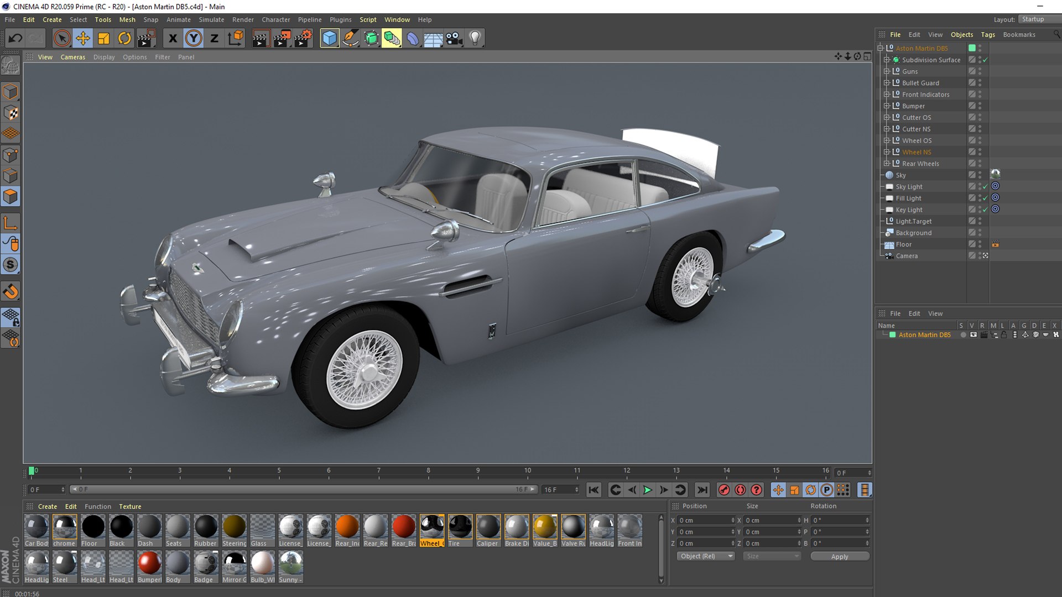Click timeline frame marker 8

[428, 470]
